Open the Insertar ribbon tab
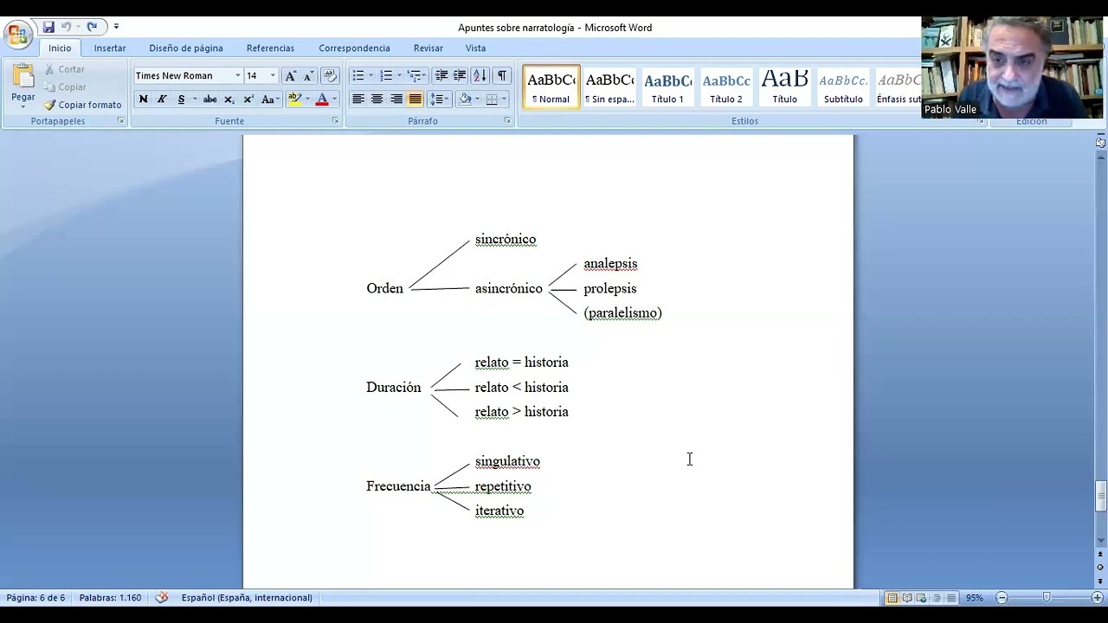 (110, 48)
